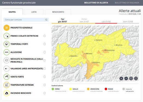Select the Temperature Estreme thermometer icon
Image resolution: width=143 pixels, height=102 pixels.
click(x=7, y=85)
